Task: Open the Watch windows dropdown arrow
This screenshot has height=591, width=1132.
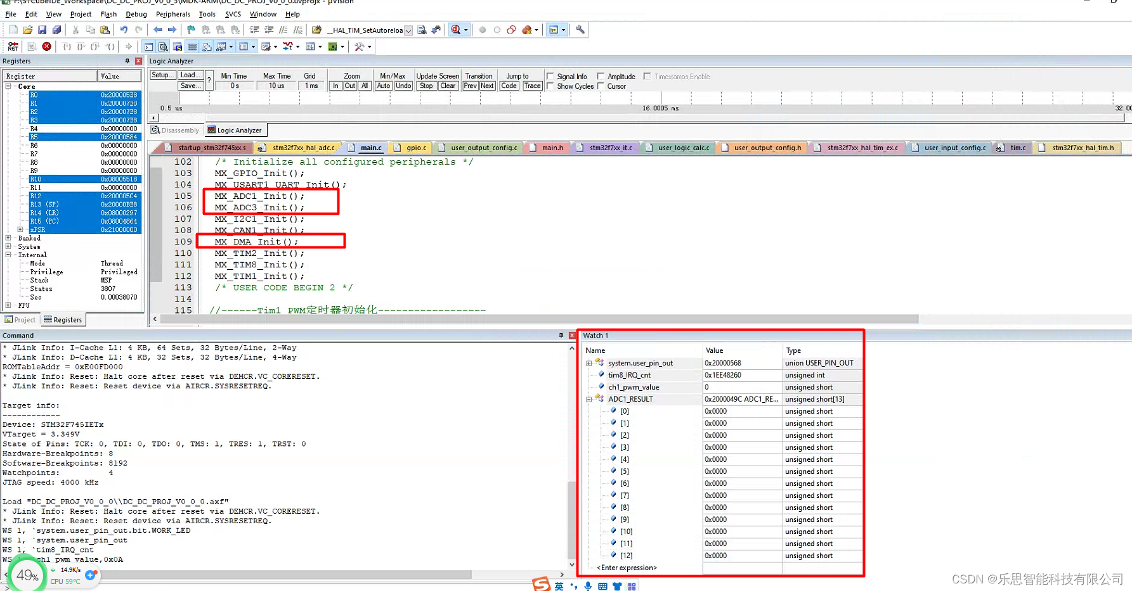Action: (x=231, y=47)
